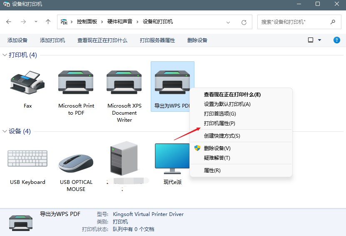Image resolution: width=346 pixels, height=236 pixels.
Task: Click the 搜索"设备和打印机" search box
Action: click(294, 22)
